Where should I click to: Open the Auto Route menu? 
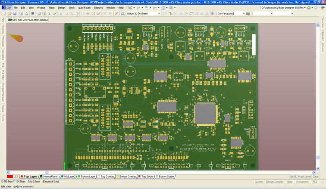pos(85,8)
